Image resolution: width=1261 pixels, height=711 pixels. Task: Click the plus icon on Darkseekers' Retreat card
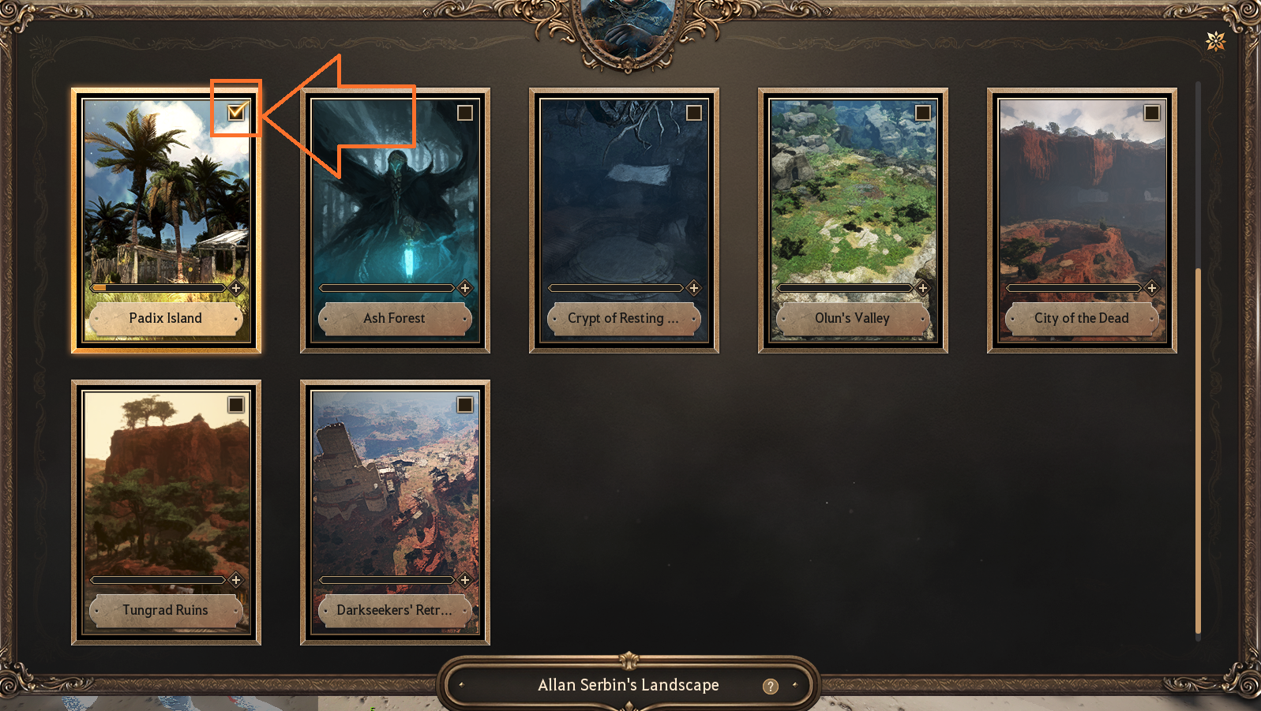pos(465,580)
